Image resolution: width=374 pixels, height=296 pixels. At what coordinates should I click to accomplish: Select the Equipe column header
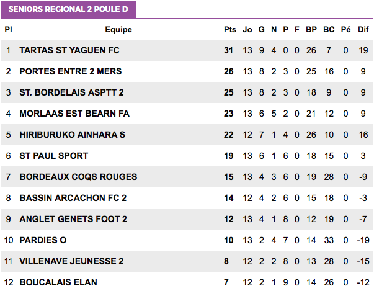pyautogui.click(x=118, y=30)
